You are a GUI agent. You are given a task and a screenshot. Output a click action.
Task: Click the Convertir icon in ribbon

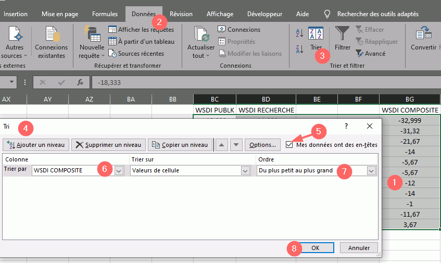[422, 34]
